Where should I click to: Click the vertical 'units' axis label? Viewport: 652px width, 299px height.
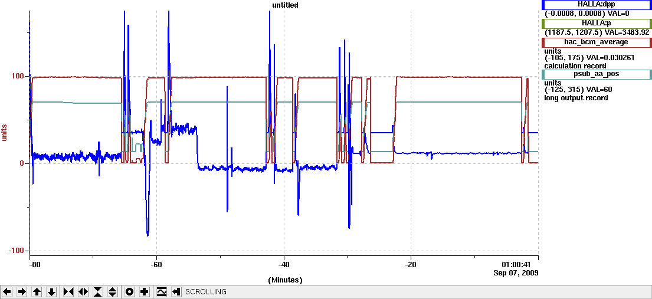tap(5, 132)
